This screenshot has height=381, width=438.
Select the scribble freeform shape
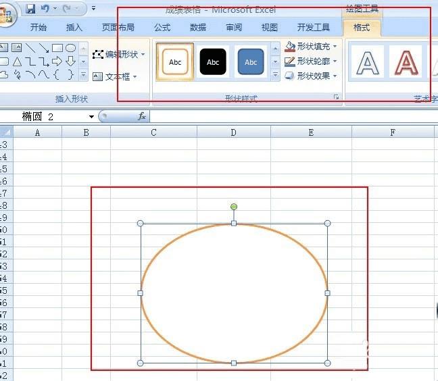pos(18,75)
